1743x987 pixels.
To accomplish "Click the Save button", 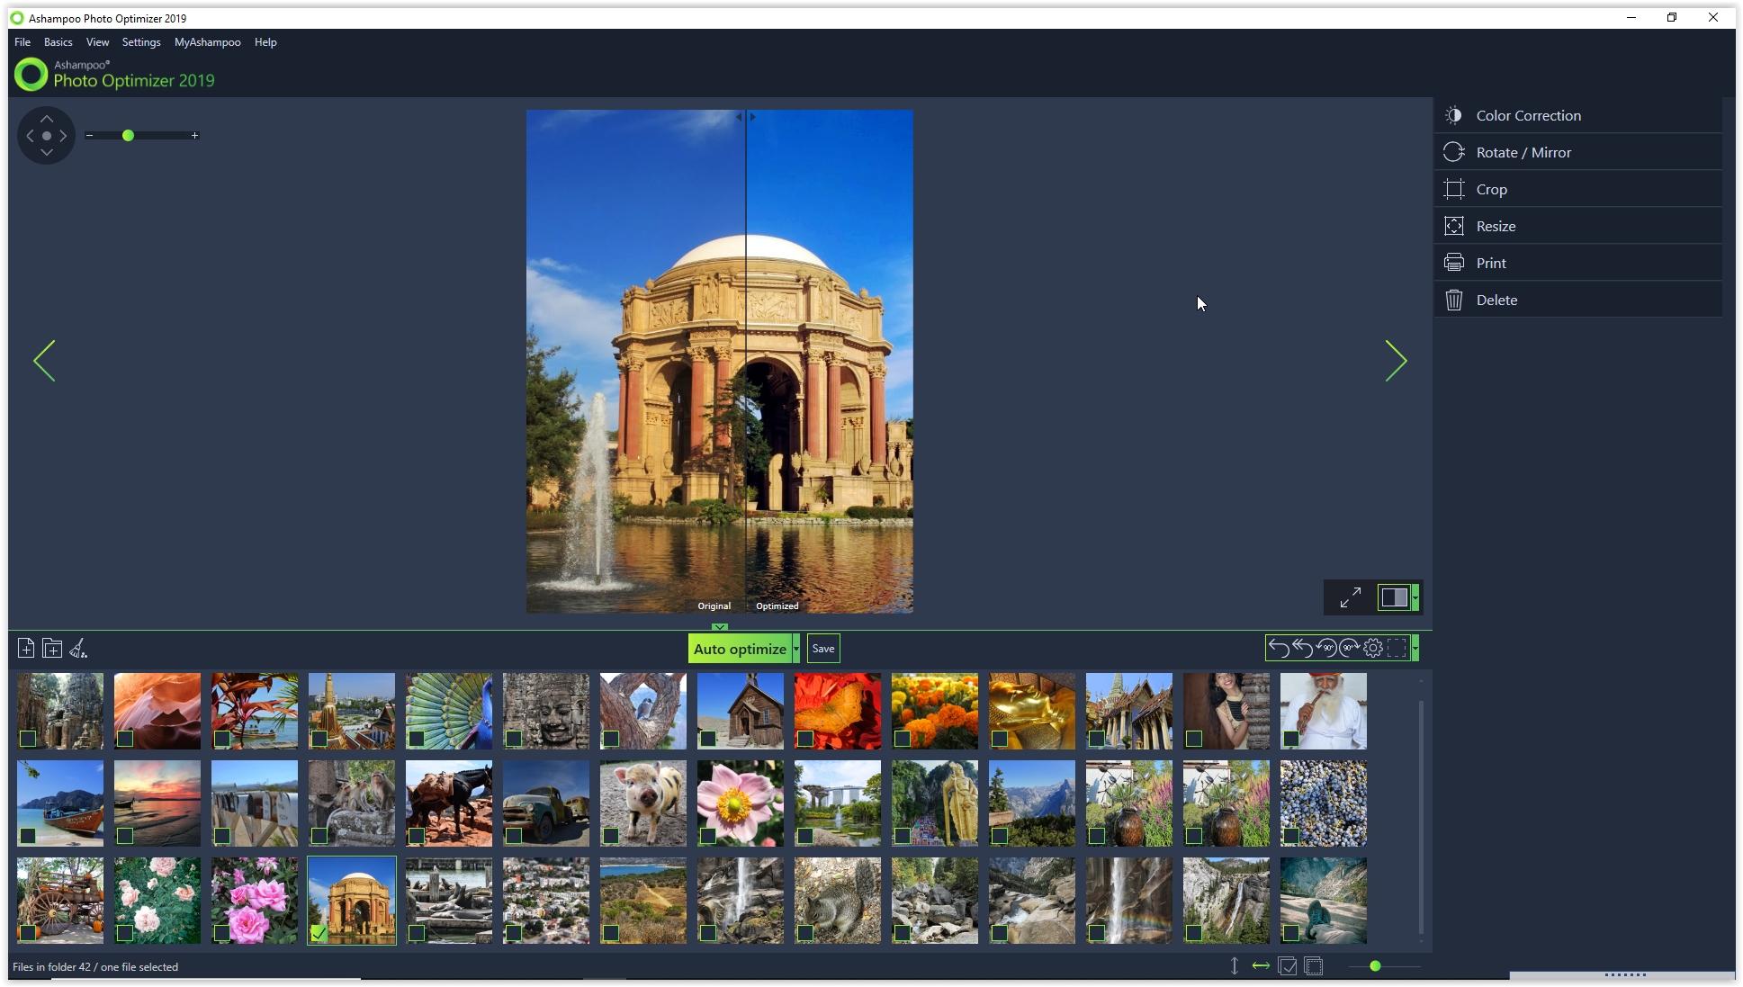I will (x=823, y=649).
